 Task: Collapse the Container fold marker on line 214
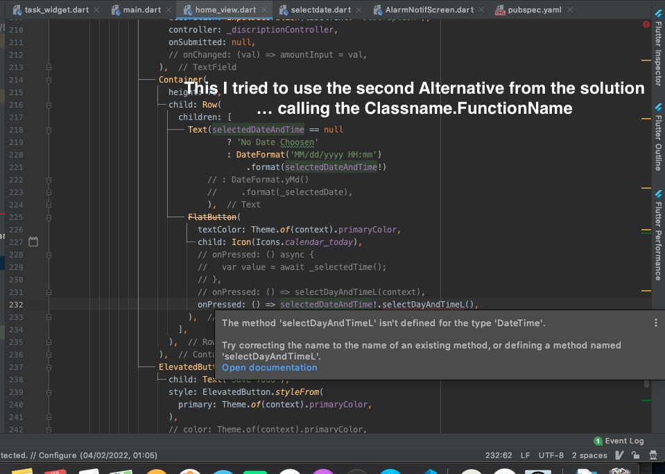pyautogui.click(x=49, y=80)
